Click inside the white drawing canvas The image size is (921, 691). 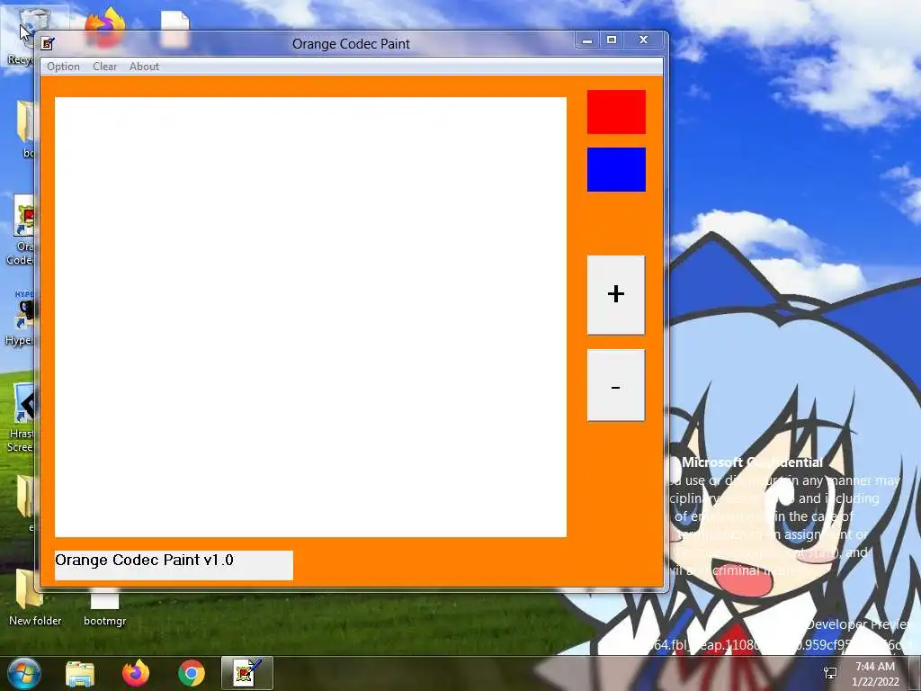[x=310, y=317]
